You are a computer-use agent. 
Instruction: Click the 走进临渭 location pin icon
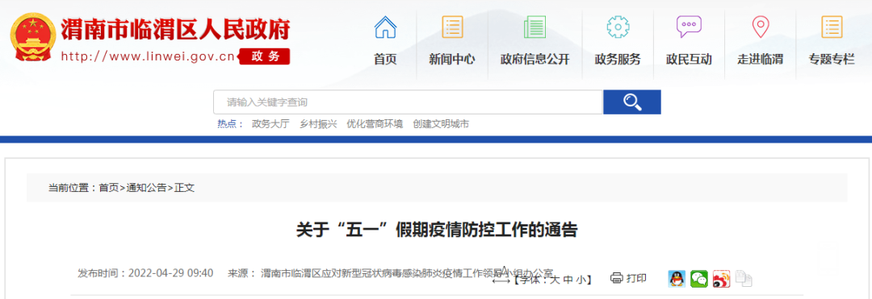760,27
